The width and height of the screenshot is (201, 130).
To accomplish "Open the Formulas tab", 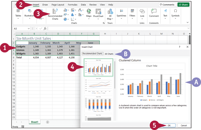I will (x=72, y=5).
